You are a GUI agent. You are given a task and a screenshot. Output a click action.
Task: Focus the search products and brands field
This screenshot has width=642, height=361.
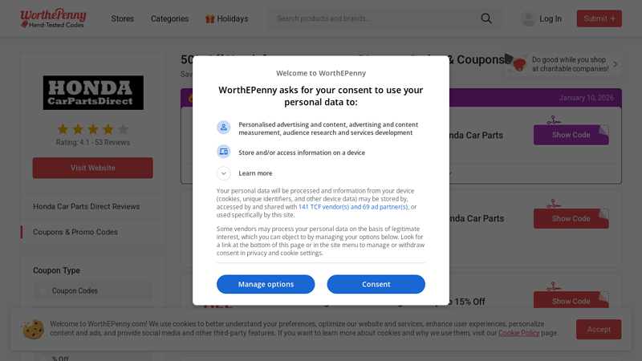point(373,18)
